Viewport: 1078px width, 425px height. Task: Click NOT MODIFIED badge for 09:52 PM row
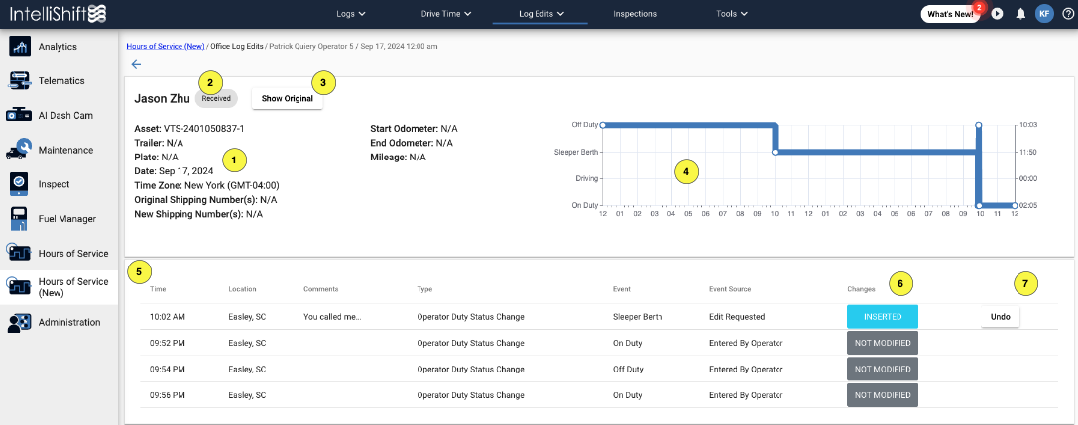click(882, 343)
